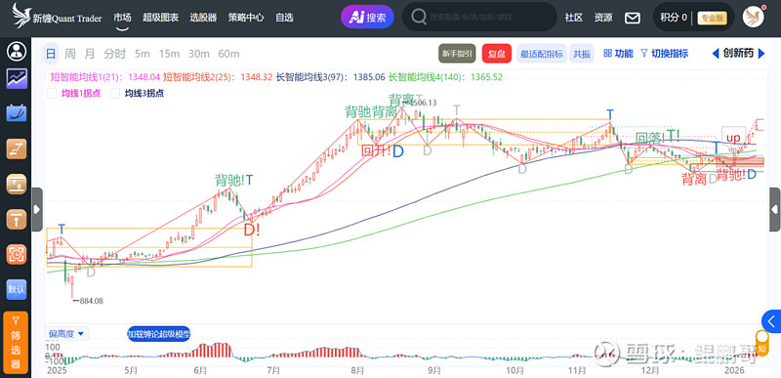Open the 切换指标 filter menu
The image size is (781, 378).
click(x=665, y=54)
